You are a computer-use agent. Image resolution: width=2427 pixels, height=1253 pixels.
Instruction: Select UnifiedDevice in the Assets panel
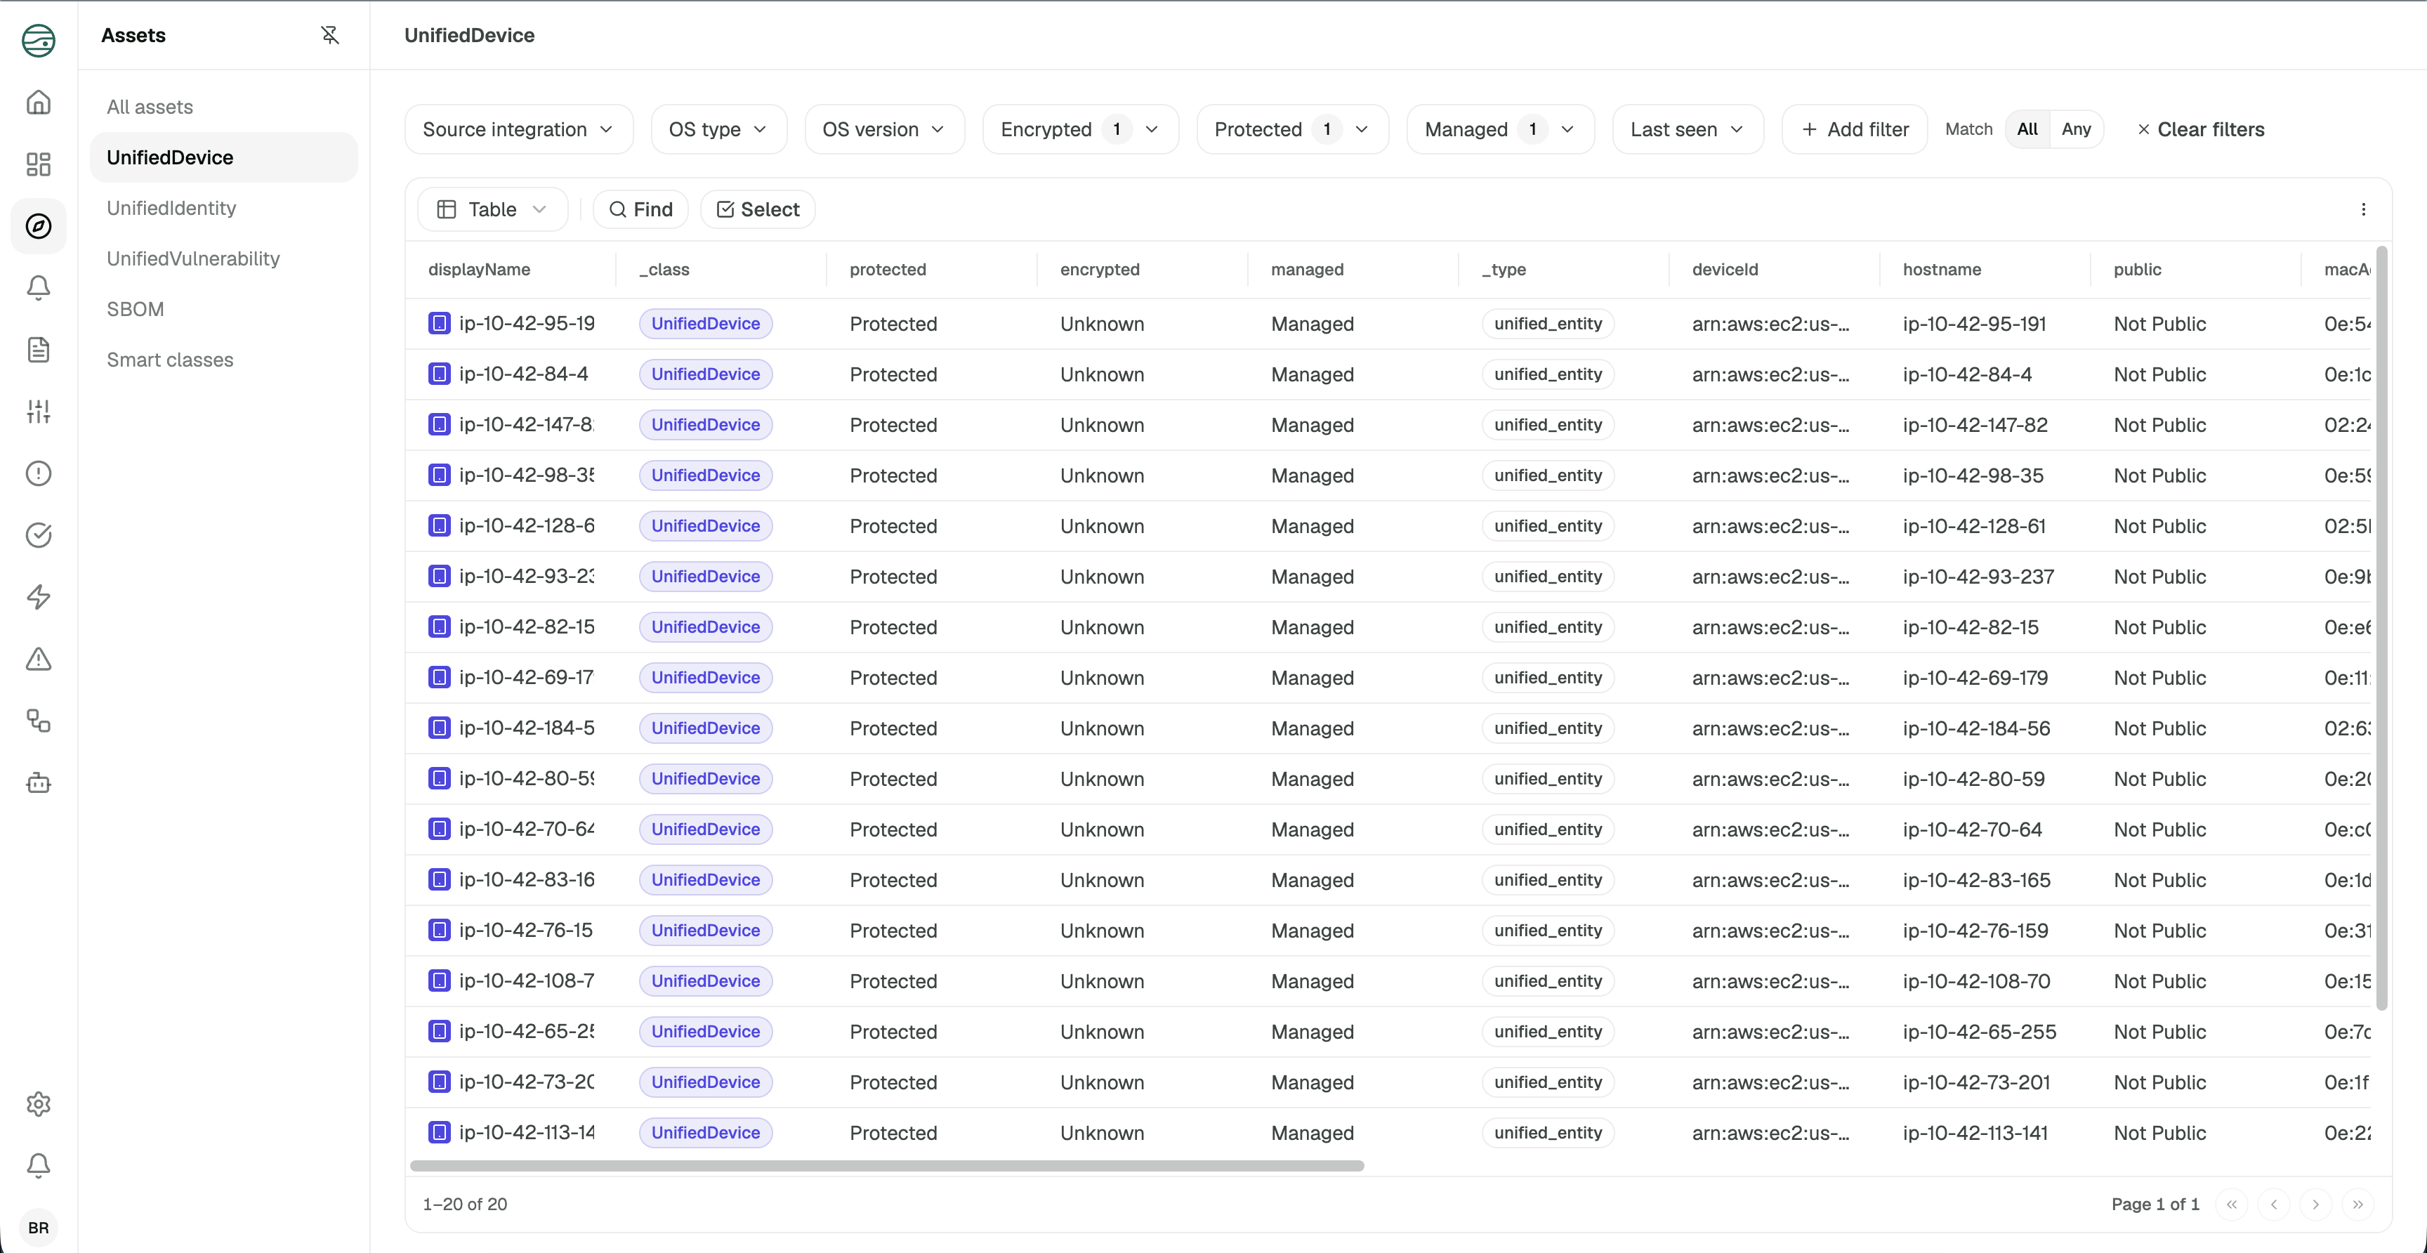click(x=223, y=157)
